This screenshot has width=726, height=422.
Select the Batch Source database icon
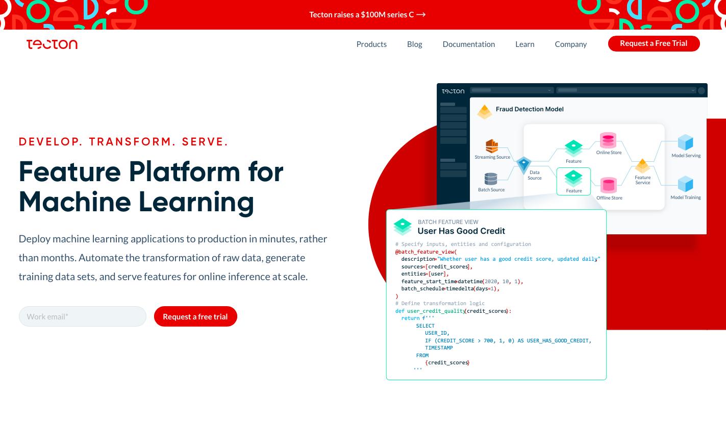[491, 179]
